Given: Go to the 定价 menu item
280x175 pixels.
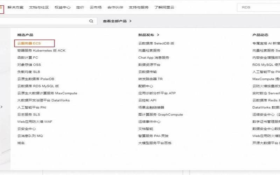Looking at the screenshot, I should [x=80, y=7].
